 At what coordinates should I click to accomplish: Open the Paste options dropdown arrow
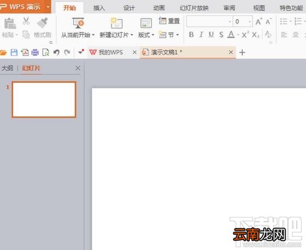click(16, 35)
